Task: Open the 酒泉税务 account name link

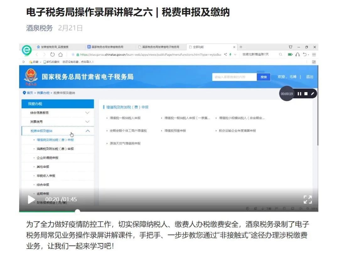Action: pos(39,28)
